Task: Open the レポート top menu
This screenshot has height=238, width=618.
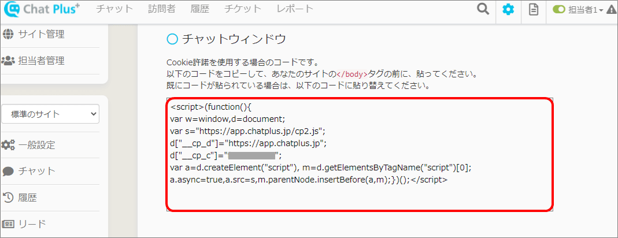Action: tap(295, 9)
